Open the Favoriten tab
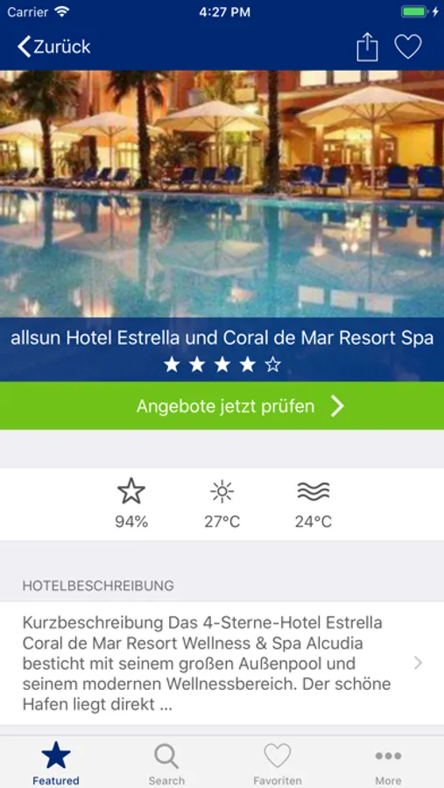444x788 pixels. coord(278,763)
